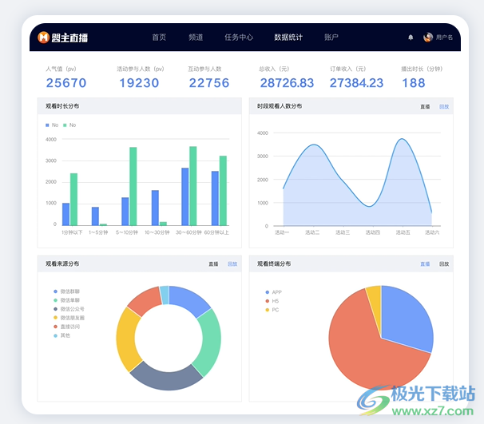Select 直播 tab in 观看终端分布 panel
The width and height of the screenshot is (484, 424).
pos(425,264)
